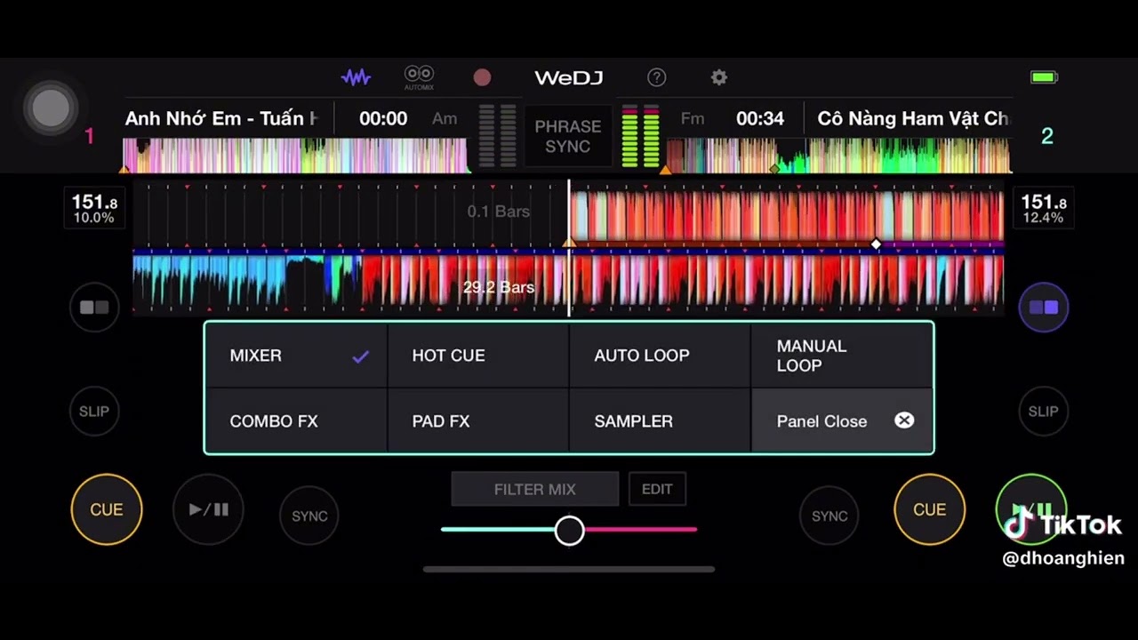Start recording with the red record button
This screenshot has height=640, width=1138.
coord(482,77)
